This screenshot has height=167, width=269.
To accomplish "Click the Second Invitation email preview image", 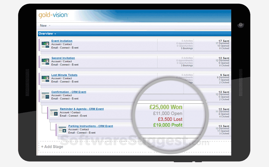I will tap(45, 61).
